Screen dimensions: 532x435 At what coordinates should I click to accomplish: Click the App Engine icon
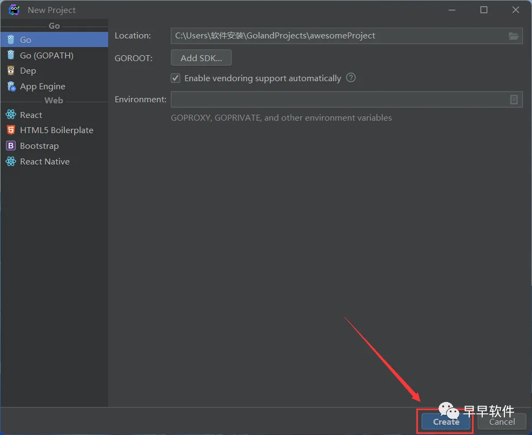point(11,86)
